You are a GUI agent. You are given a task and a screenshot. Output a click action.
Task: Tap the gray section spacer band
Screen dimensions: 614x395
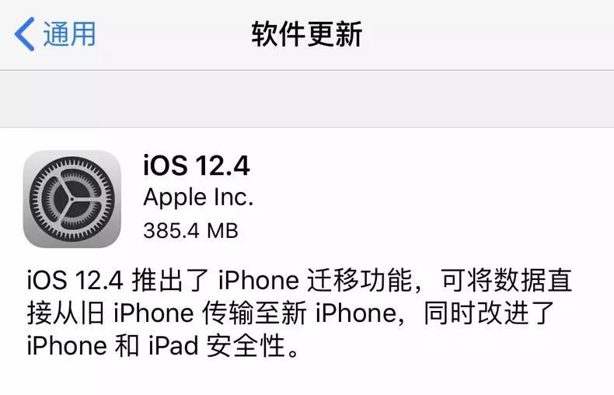307,99
